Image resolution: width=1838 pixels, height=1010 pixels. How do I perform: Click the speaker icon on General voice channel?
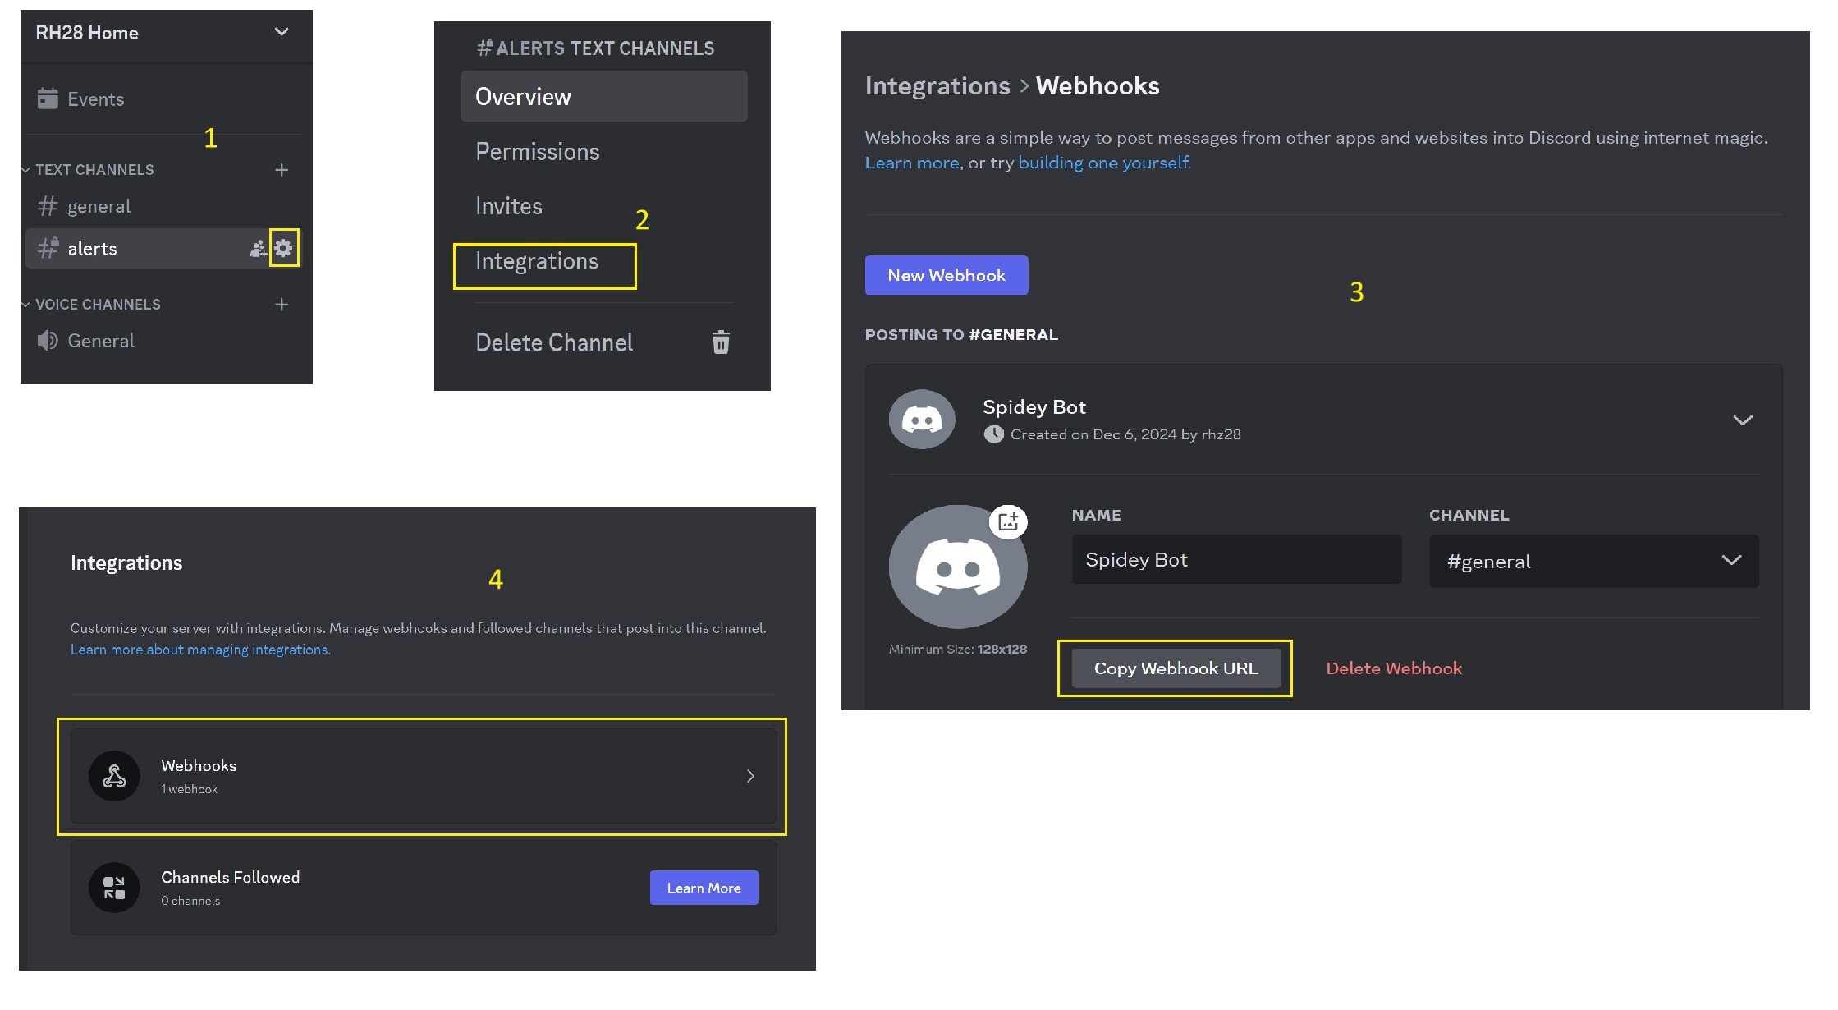pos(46,340)
